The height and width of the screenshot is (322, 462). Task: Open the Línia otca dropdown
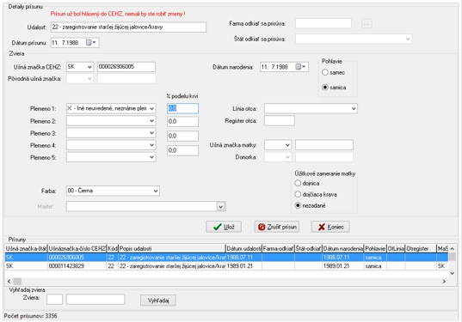354,108
